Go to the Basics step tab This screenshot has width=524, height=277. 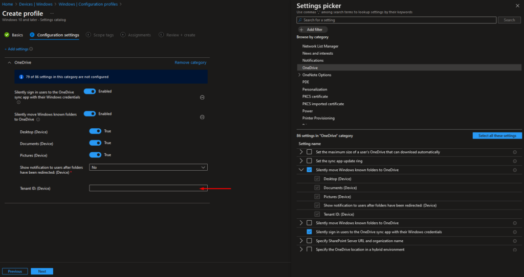[x=14, y=35]
